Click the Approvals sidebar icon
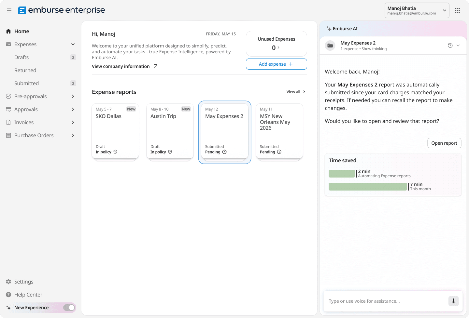Viewport: 469px width, 318px height. click(x=8, y=109)
